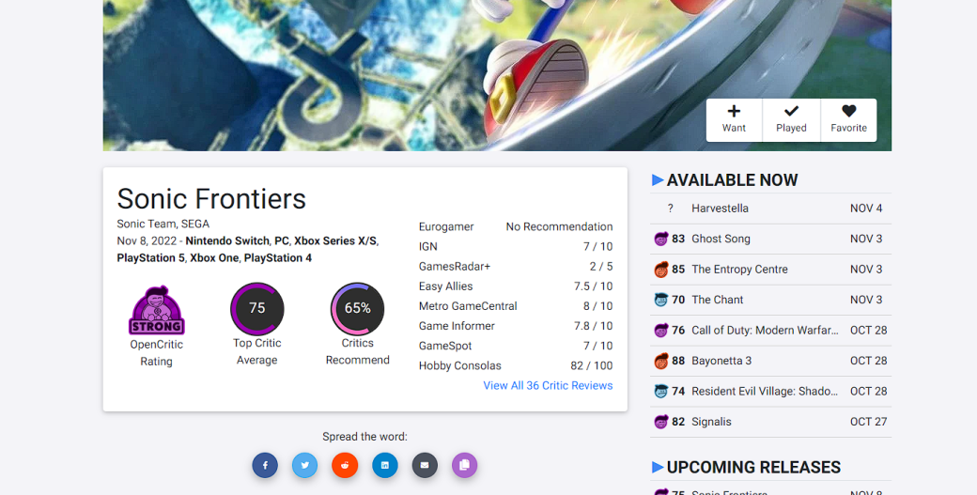Copy link with purple clipboard icon
Viewport: 977px width, 495px height.
pyautogui.click(x=464, y=465)
